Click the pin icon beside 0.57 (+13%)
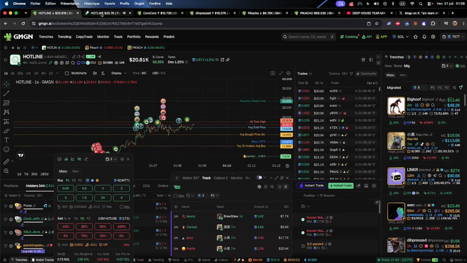This screenshot has width=467, height=263. 228,60
